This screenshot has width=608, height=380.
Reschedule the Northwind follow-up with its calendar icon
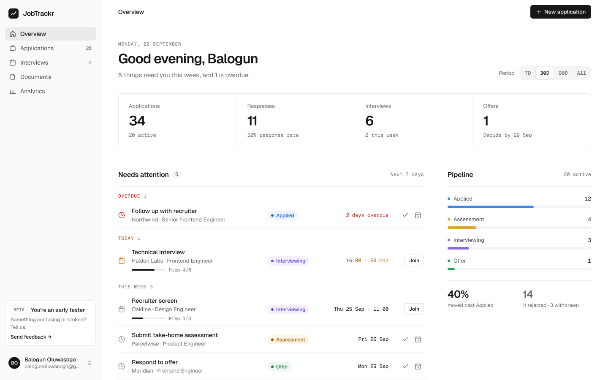(418, 215)
